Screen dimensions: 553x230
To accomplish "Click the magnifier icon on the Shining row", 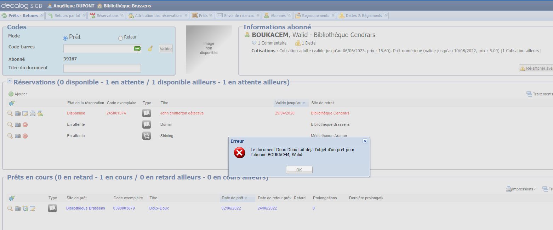I will click(10, 136).
